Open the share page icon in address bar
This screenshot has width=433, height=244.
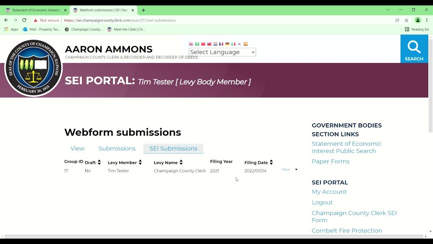[x=397, y=20]
